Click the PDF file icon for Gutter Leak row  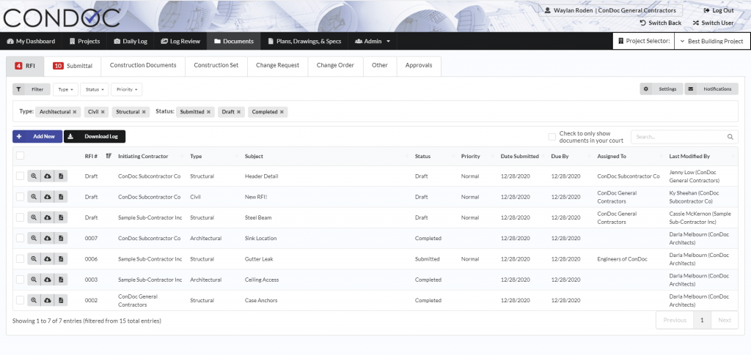coord(61,259)
